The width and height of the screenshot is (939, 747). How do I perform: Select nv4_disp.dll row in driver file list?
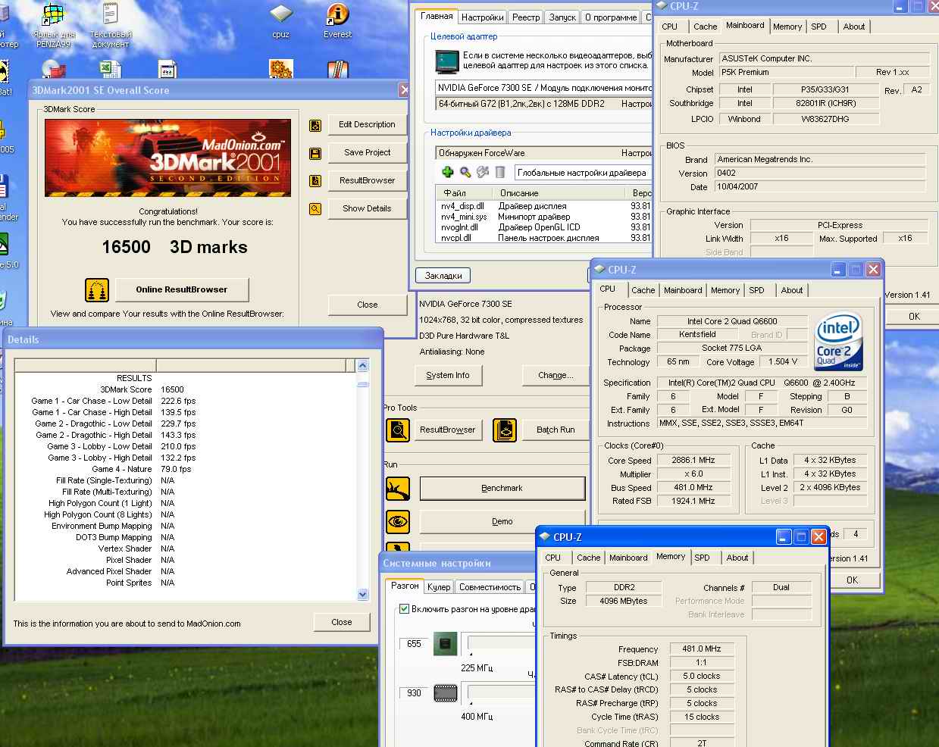pos(543,206)
